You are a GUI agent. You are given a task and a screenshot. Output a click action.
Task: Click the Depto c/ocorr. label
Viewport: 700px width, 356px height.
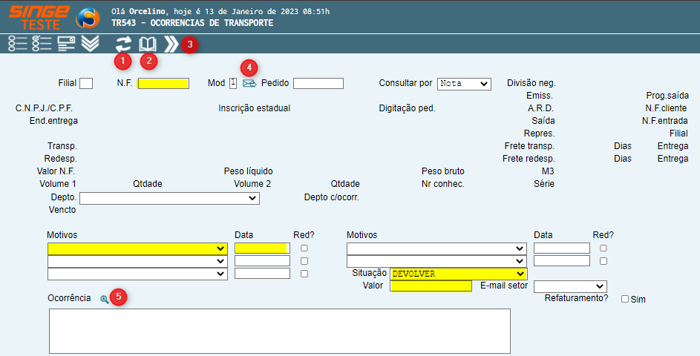pyautogui.click(x=332, y=197)
